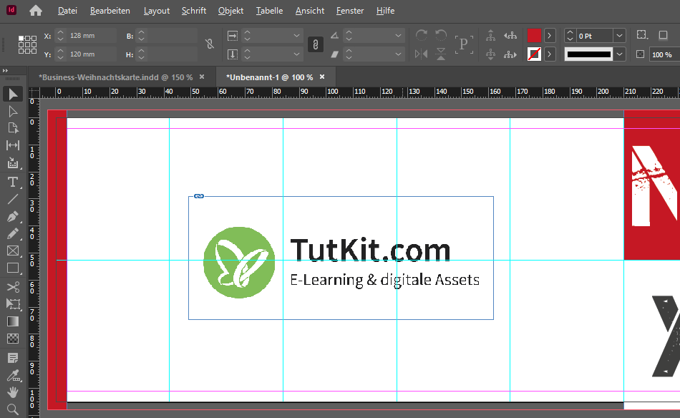
Task: Click the opacity field showing 100 %
Action: click(664, 54)
